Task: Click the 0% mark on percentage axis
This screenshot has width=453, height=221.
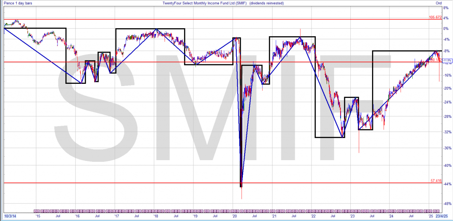Action: coord(446,29)
